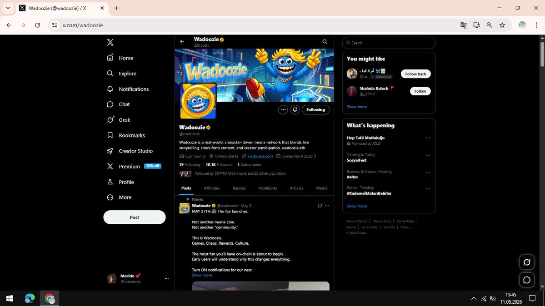
Task: Open a new browser tab
Action: 116,8
